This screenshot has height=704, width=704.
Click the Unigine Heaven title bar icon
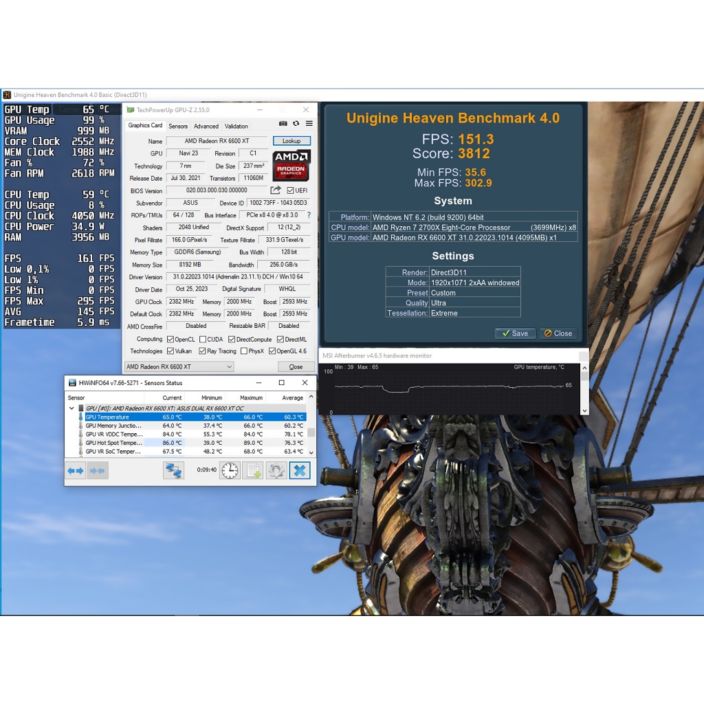click(x=7, y=95)
